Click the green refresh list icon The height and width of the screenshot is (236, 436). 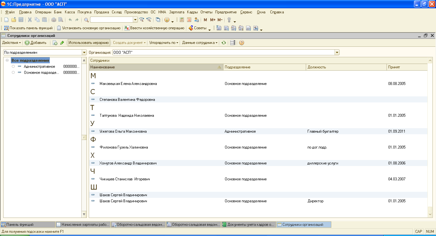click(224, 43)
